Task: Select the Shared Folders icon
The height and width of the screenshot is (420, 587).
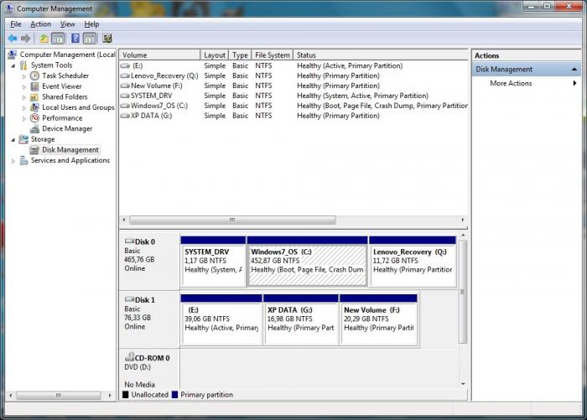Action: point(34,97)
